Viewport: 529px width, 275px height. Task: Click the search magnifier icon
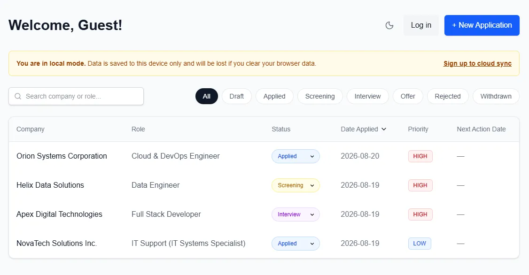(18, 96)
